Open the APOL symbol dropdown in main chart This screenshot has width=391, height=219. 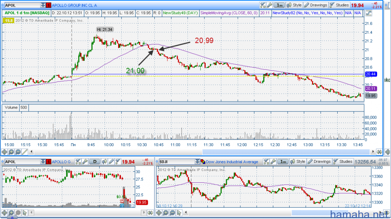point(43,5)
